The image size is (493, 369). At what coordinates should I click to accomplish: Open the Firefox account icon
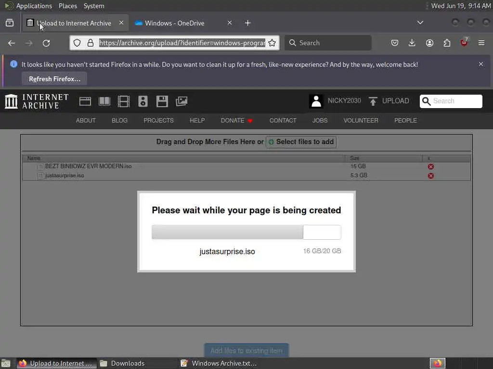(429, 43)
